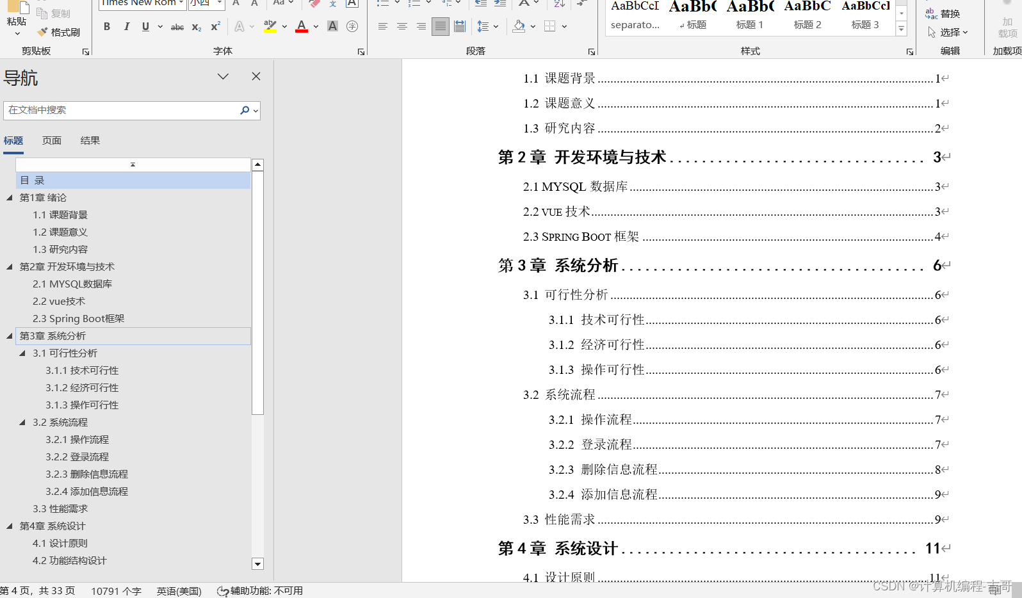Image resolution: width=1022 pixels, height=598 pixels.
Task: Align text right
Action: [x=421, y=26]
